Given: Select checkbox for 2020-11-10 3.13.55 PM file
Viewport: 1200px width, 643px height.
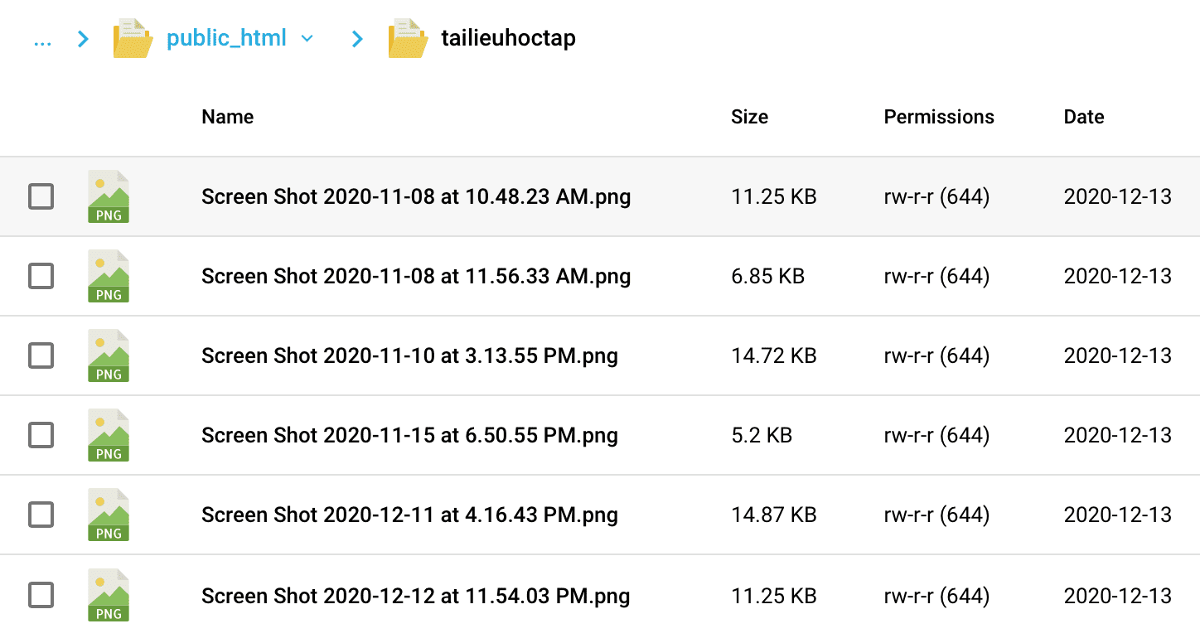Looking at the screenshot, I should (41, 356).
